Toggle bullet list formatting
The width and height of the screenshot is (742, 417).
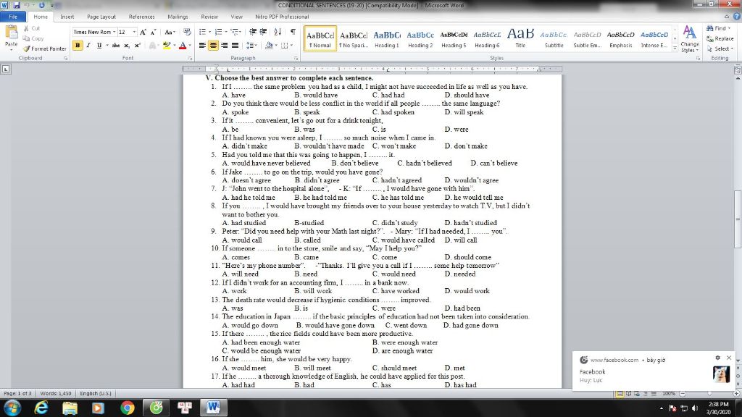(x=202, y=32)
